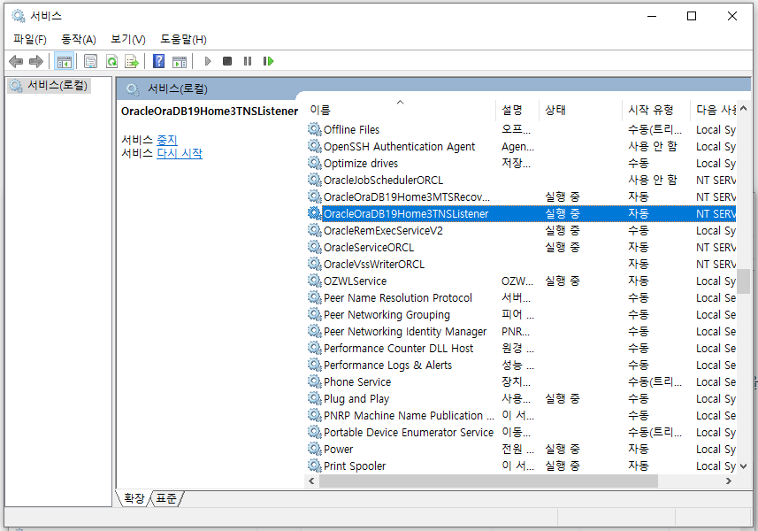Sort by the 이름 column header

click(402, 111)
